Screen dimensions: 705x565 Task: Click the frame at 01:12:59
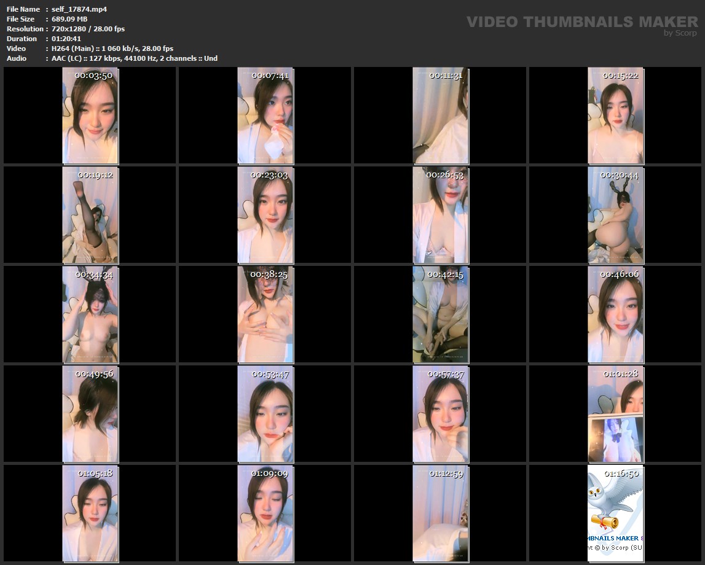[x=441, y=513]
